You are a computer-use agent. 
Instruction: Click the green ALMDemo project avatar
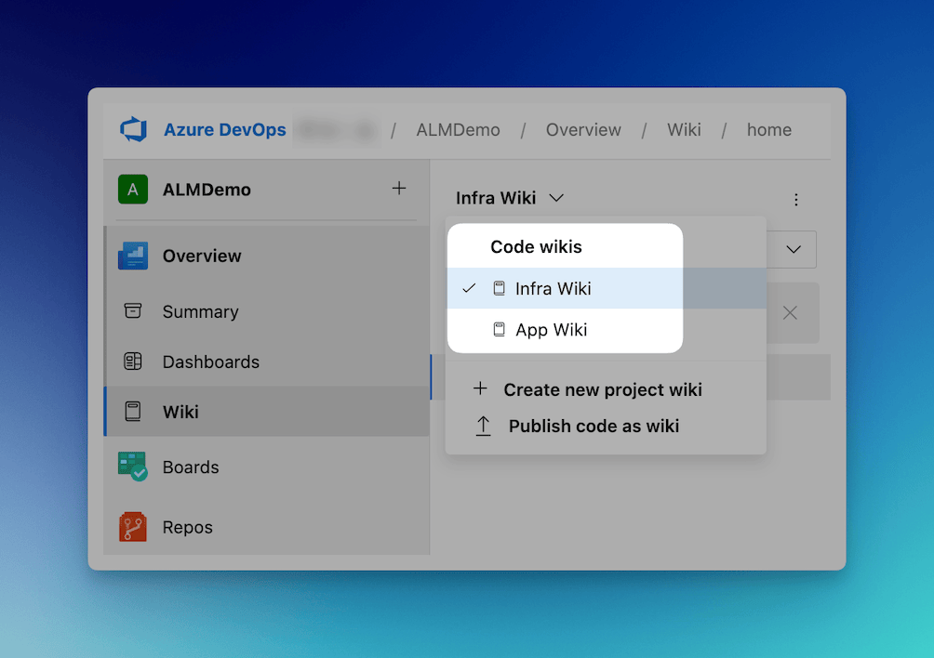click(x=133, y=190)
